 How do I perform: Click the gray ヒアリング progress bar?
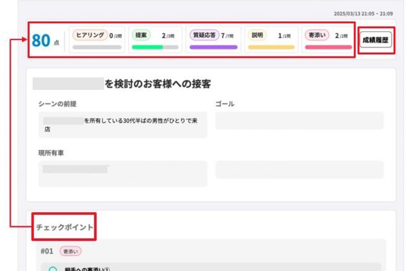97,47
